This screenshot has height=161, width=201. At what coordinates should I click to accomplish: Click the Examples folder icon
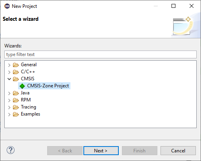point(16,114)
